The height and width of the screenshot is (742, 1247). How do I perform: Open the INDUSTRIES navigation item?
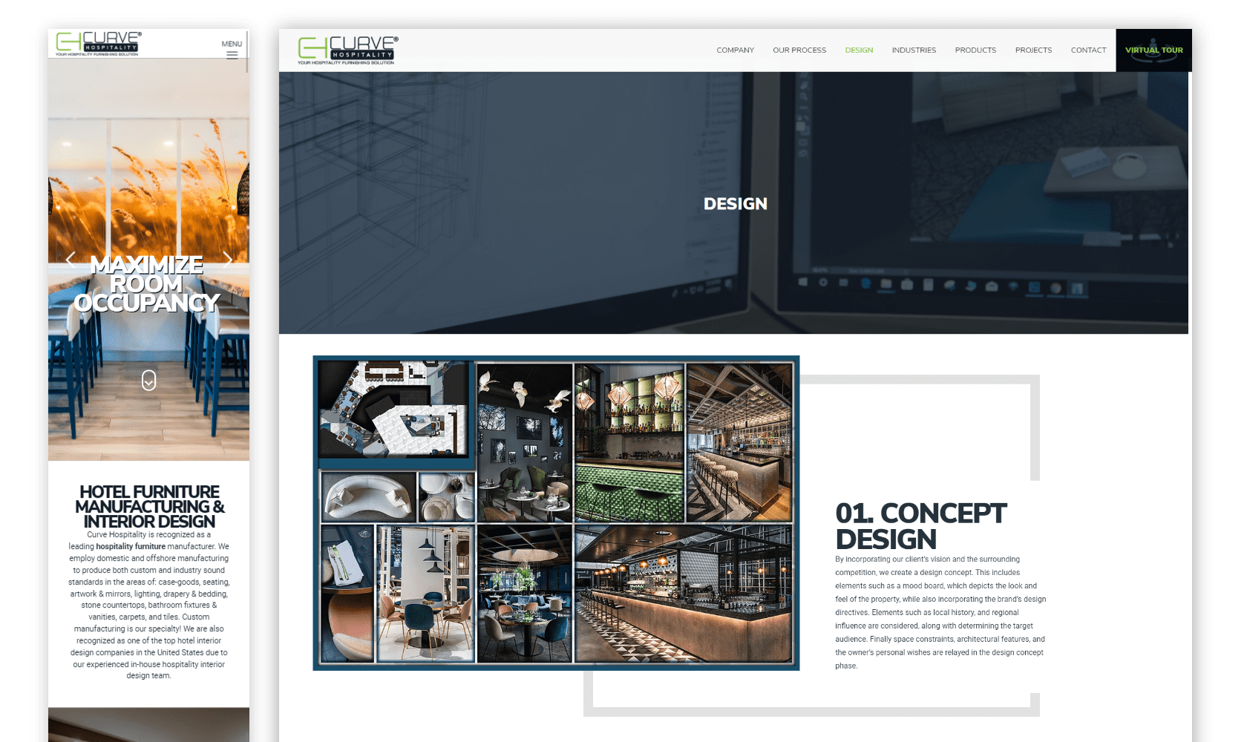914,50
